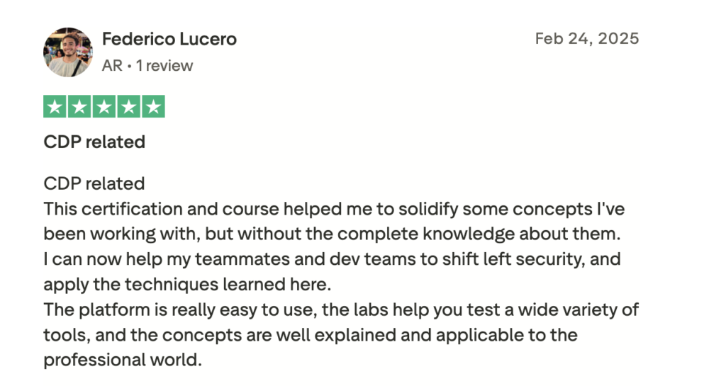The image size is (726, 386).
Task: Open the Federico Lucero reviewer name link
Action: [x=169, y=39]
